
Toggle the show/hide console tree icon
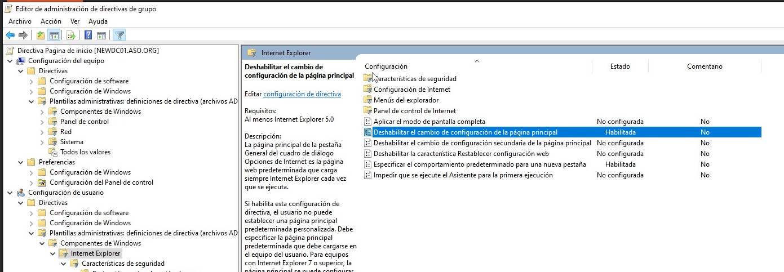pyautogui.click(x=54, y=35)
